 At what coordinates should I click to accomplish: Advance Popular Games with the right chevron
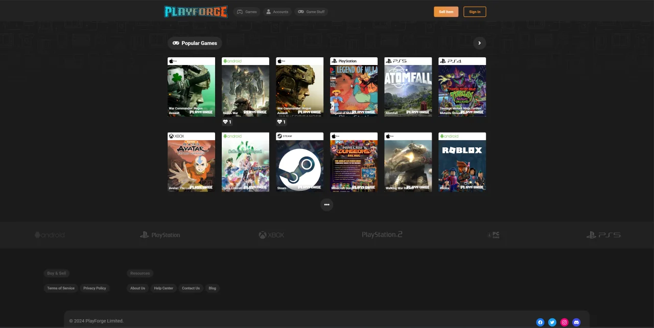tap(479, 43)
